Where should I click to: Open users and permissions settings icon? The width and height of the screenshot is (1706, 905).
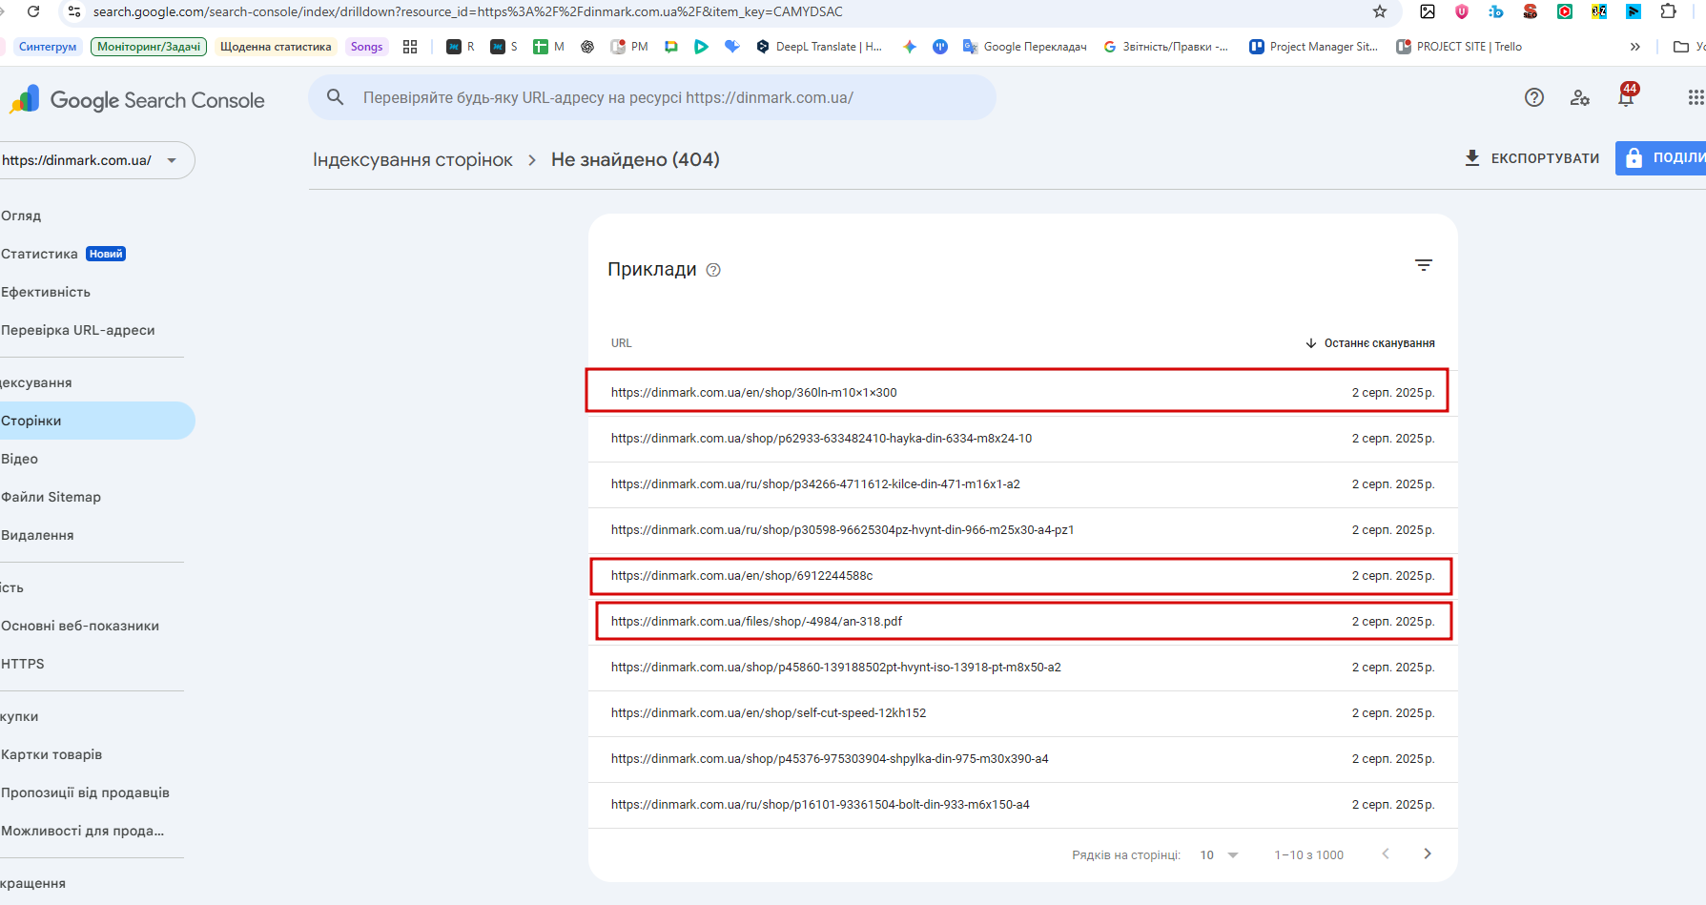[x=1580, y=97]
